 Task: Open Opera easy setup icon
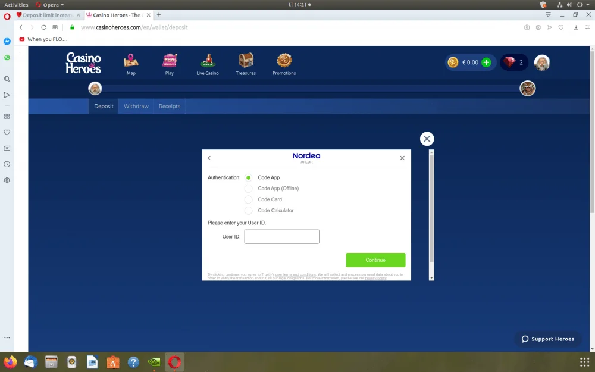pyautogui.click(x=587, y=27)
